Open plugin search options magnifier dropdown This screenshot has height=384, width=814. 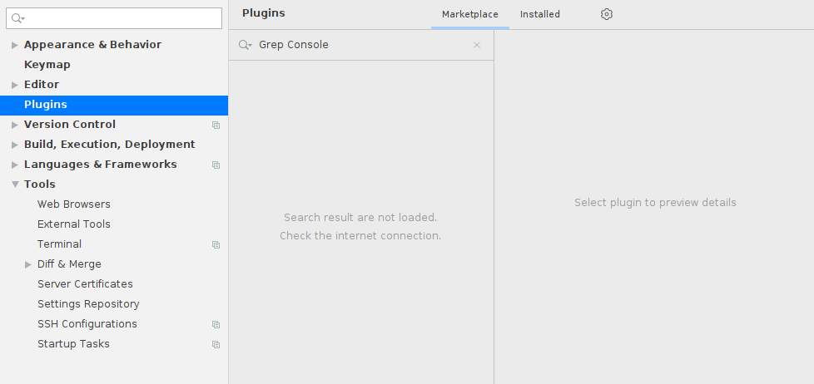coord(245,45)
